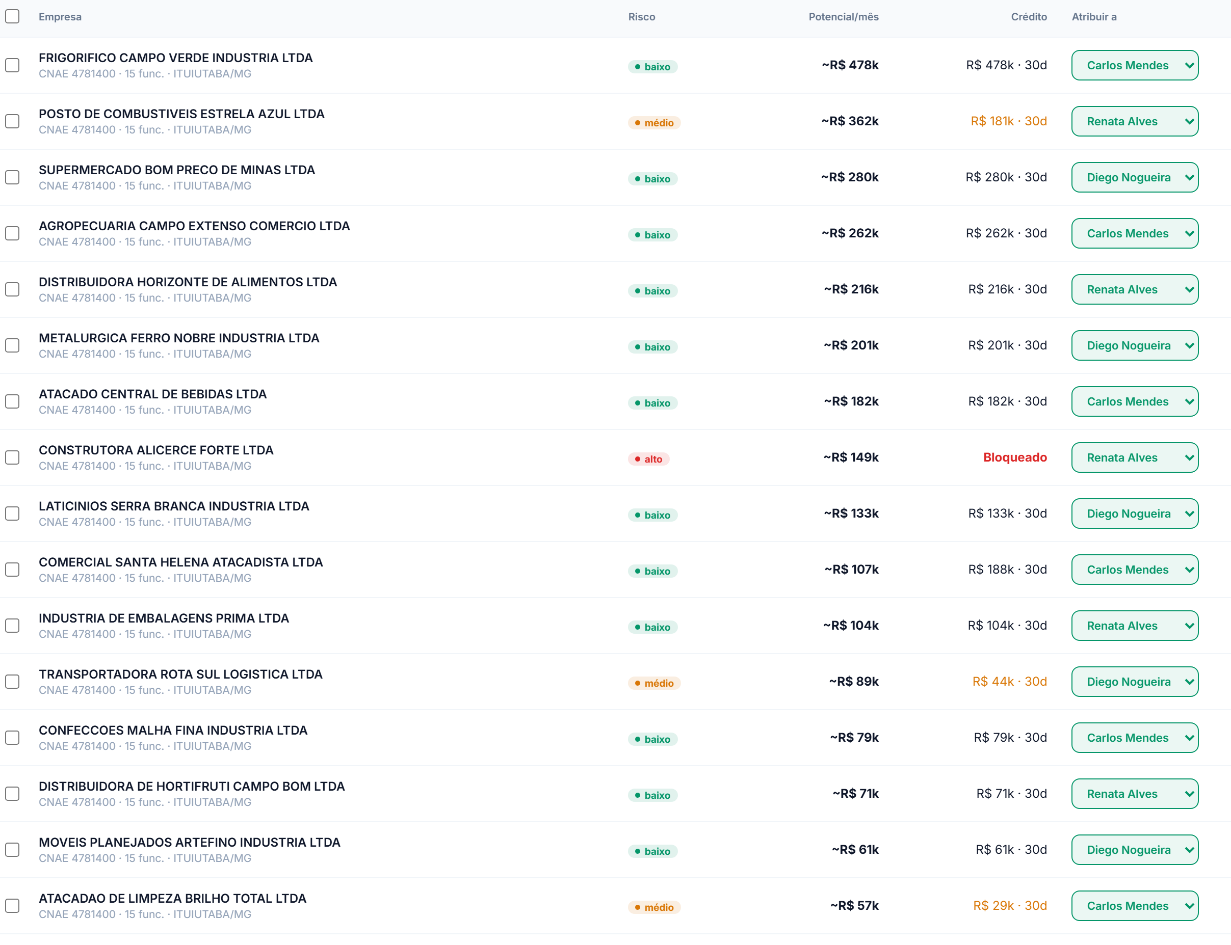This screenshot has height=945, width=1231.
Task: Click baixo risk badge for LATICINIOS SERRA BRANCA
Action: click(653, 515)
